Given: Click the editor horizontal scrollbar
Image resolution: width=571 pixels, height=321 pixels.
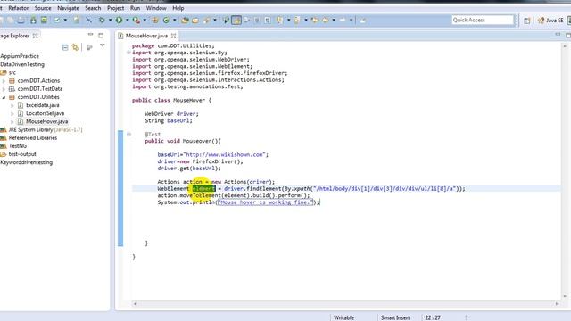Looking at the screenshot, I should [345, 303].
